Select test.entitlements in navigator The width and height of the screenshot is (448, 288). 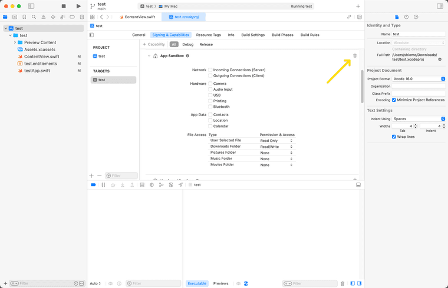pyautogui.click(x=40, y=64)
